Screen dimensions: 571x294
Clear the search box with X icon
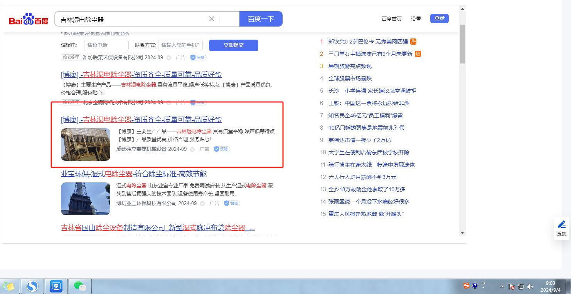211,19
